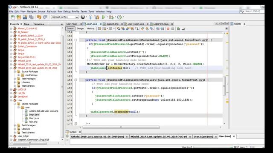The height and width of the screenshot is (153, 273).
Task: Click the Debug Project icon
Action: point(111,17)
